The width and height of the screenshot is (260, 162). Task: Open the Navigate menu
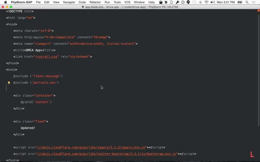[69, 2]
